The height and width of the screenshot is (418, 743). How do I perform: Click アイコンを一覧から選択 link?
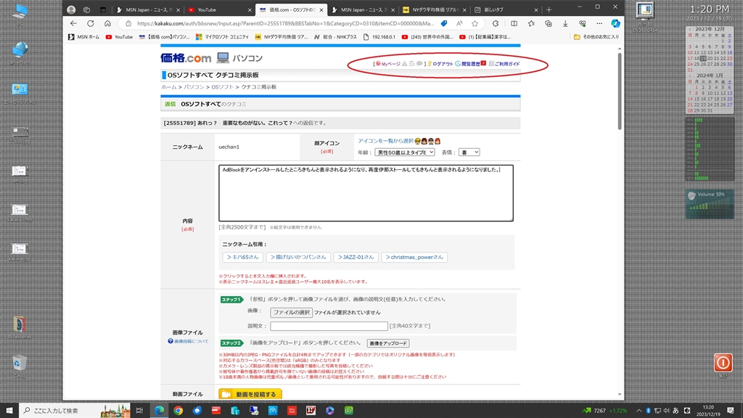tap(385, 141)
